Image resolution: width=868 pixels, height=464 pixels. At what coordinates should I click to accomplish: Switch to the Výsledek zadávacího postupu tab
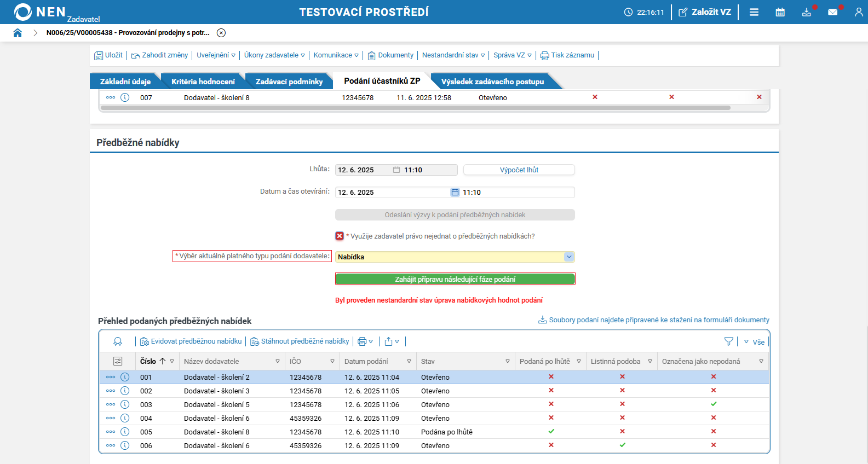click(x=492, y=82)
